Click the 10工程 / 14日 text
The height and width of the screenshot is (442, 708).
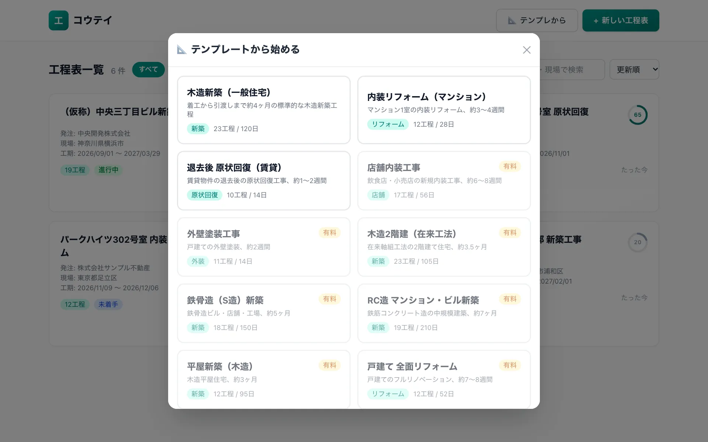click(x=247, y=195)
